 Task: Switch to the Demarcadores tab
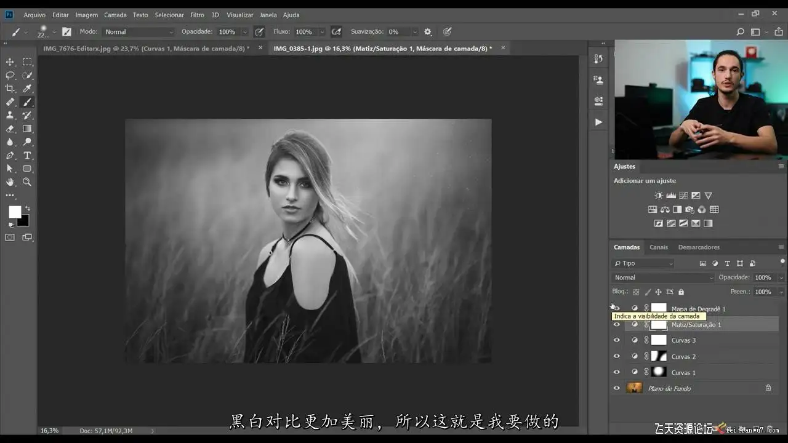pos(699,247)
